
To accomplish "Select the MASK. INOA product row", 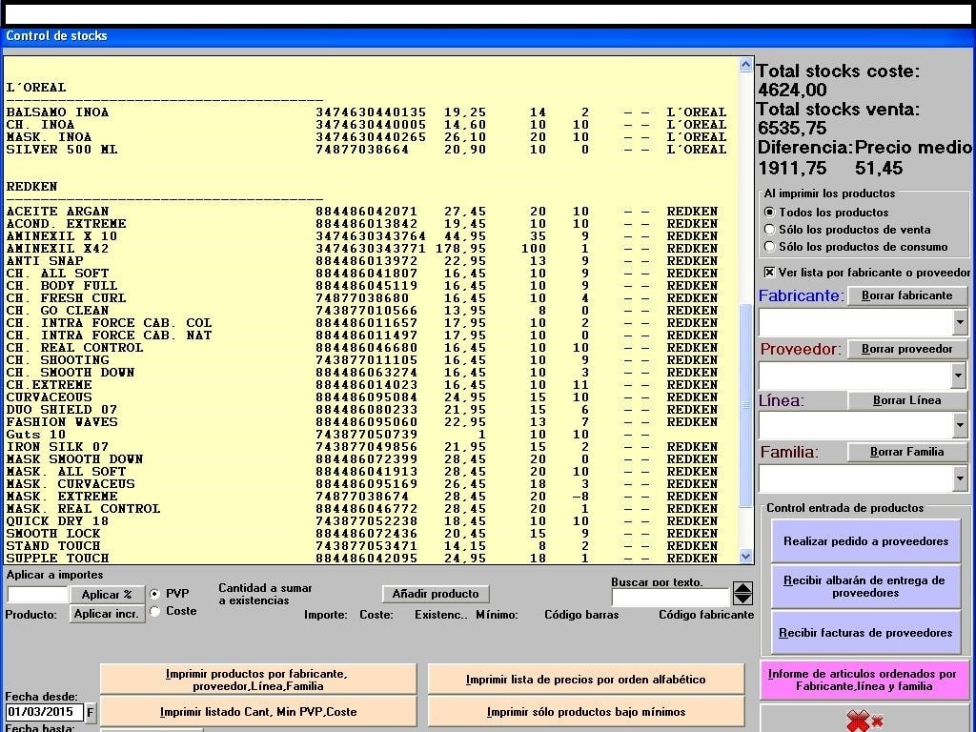I will [367, 137].
